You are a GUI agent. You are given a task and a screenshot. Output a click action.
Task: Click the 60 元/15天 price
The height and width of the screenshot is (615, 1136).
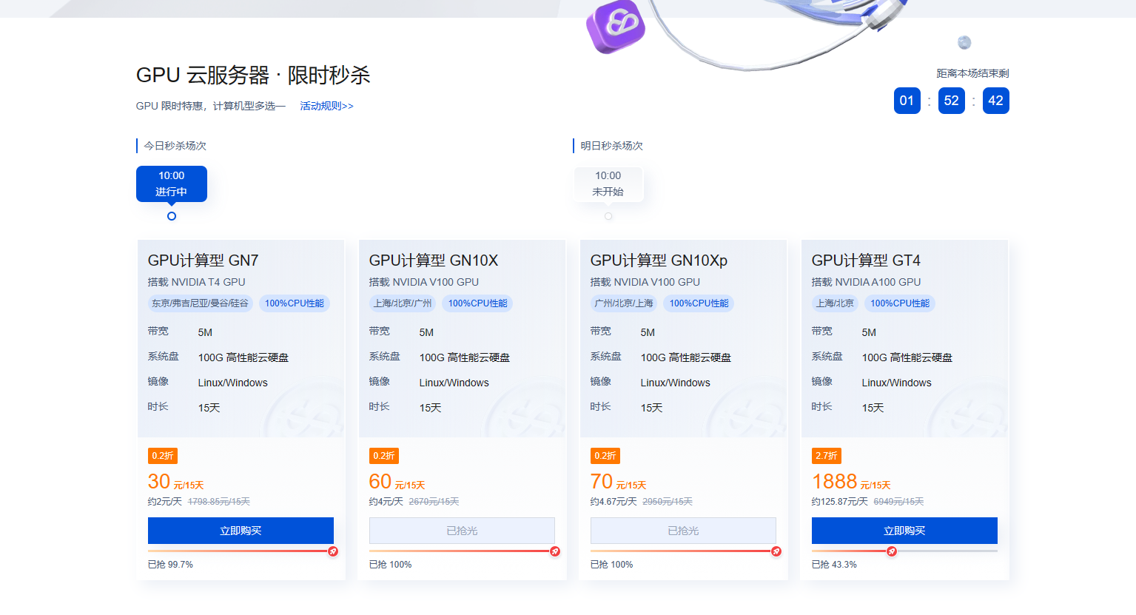(x=397, y=482)
